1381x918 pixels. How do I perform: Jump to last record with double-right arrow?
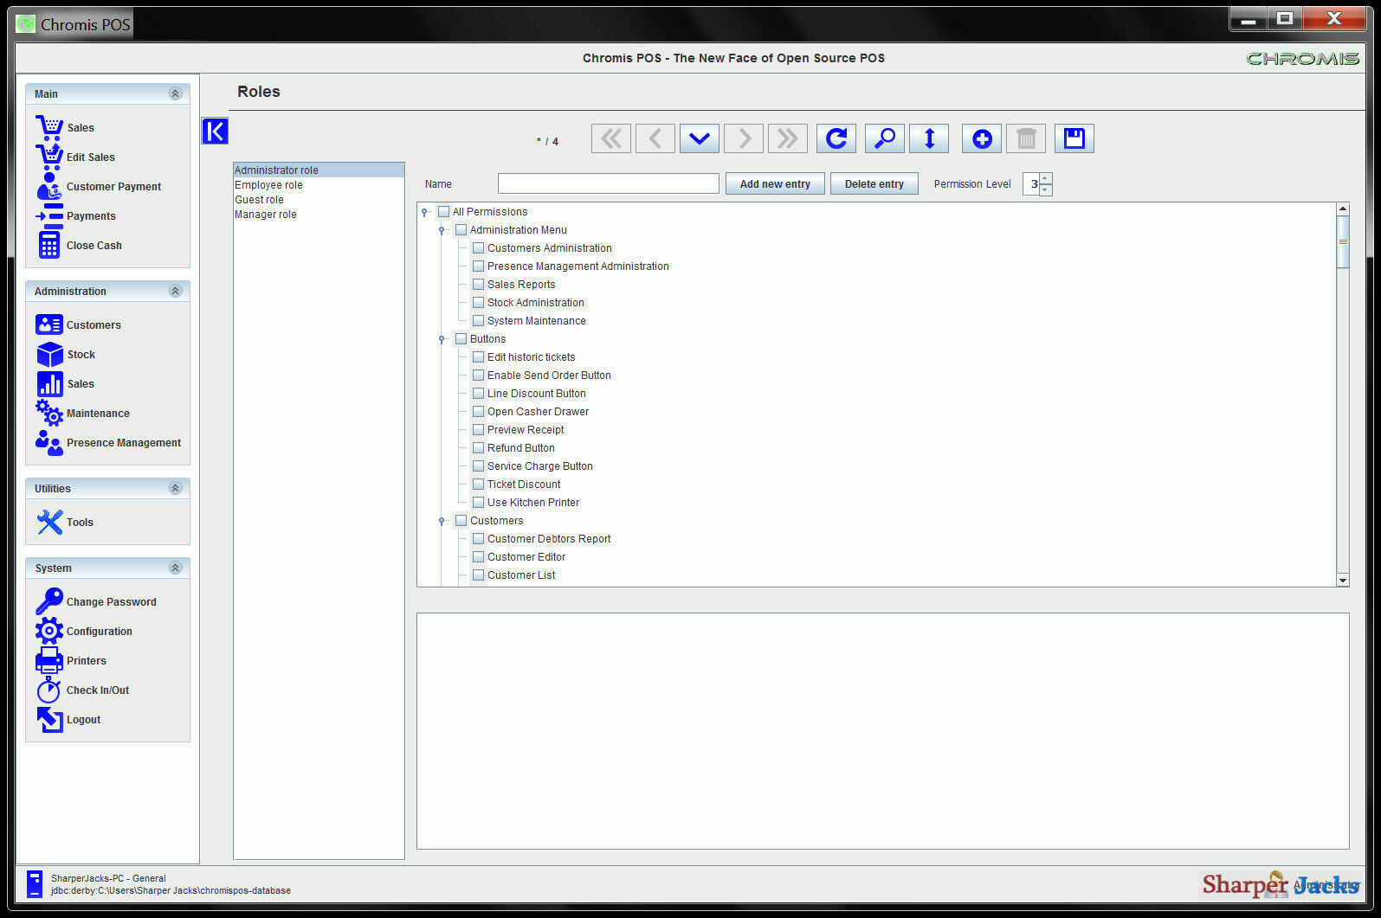coord(788,138)
